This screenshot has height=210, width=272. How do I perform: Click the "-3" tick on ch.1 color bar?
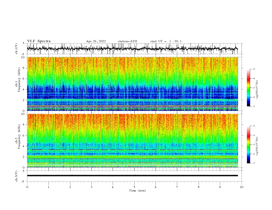[253, 69]
